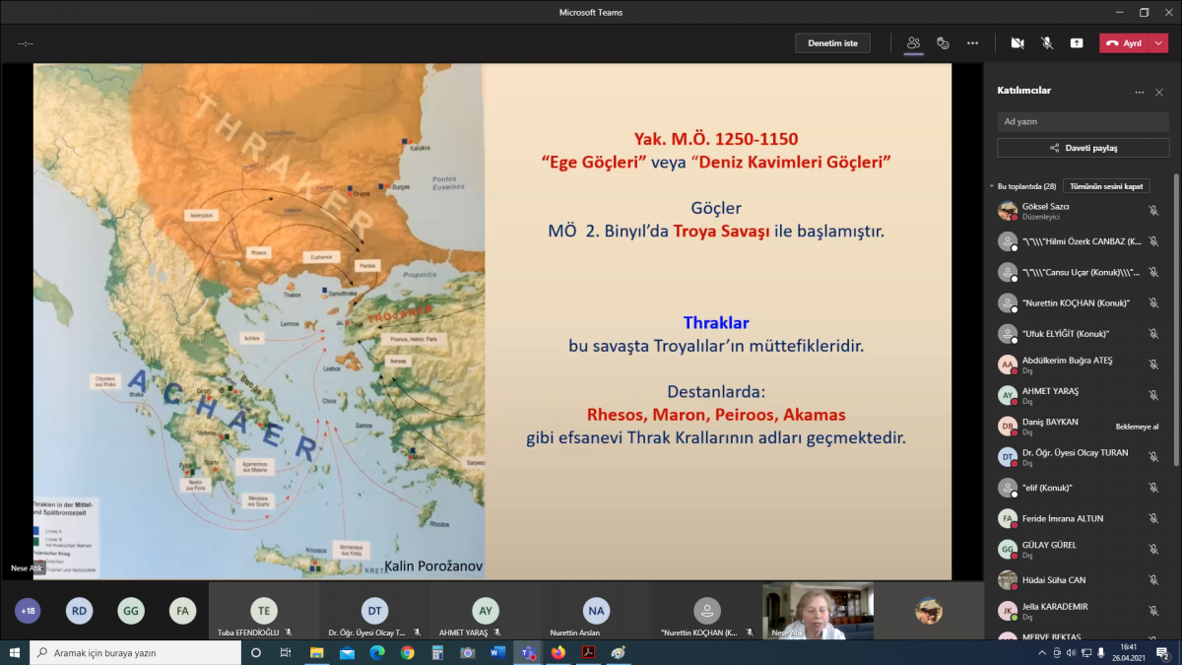Select Hüdai Süha CAN participant name
This screenshot has height=665, width=1182.
pyautogui.click(x=1055, y=579)
